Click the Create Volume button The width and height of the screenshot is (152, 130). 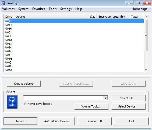pos(24,84)
